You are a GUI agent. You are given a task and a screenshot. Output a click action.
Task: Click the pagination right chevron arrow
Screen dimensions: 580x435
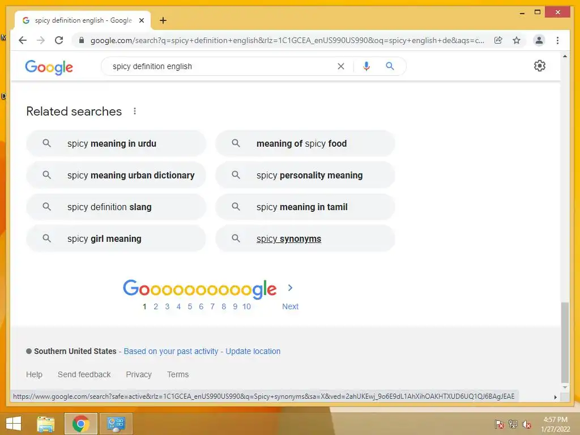(291, 288)
